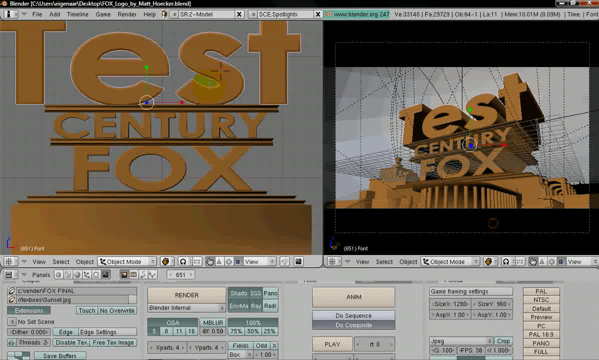Turn off the OSA oversampling toggle
This screenshot has height=360, width=599.
click(x=172, y=322)
